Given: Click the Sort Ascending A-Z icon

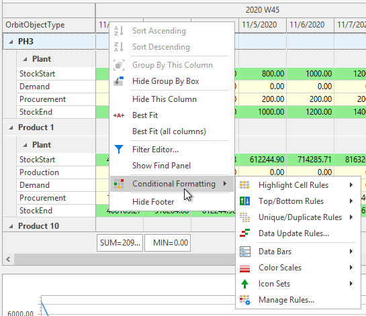Looking at the screenshot, I should click(x=119, y=31).
